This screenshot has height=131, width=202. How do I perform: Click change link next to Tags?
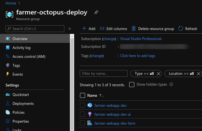tap(97, 56)
